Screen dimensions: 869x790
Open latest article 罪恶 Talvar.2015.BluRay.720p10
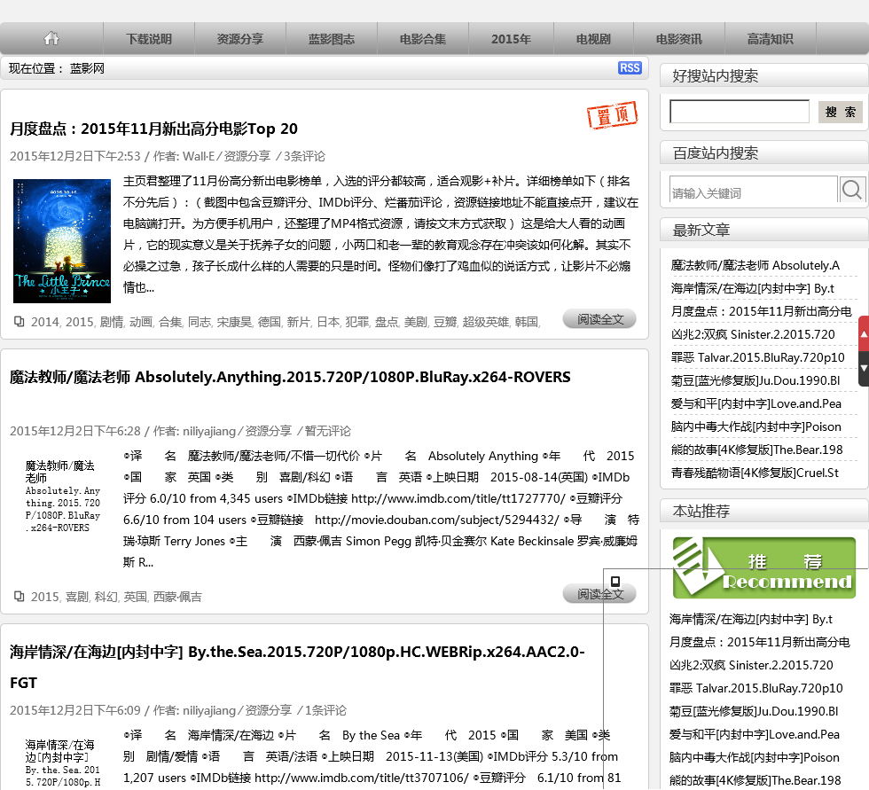757,357
